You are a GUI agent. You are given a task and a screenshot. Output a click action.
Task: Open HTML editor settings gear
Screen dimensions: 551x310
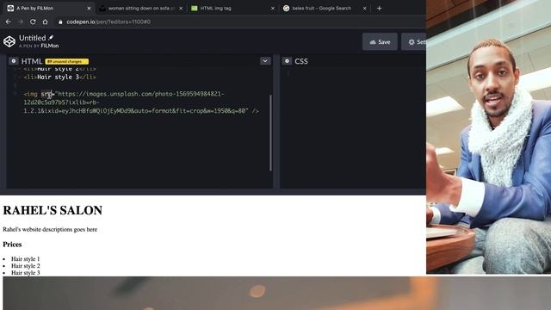(x=14, y=61)
